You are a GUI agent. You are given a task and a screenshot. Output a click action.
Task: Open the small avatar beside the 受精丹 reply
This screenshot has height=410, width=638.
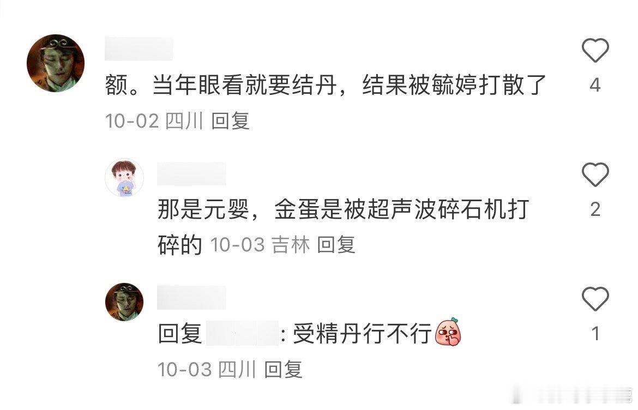[x=124, y=302]
